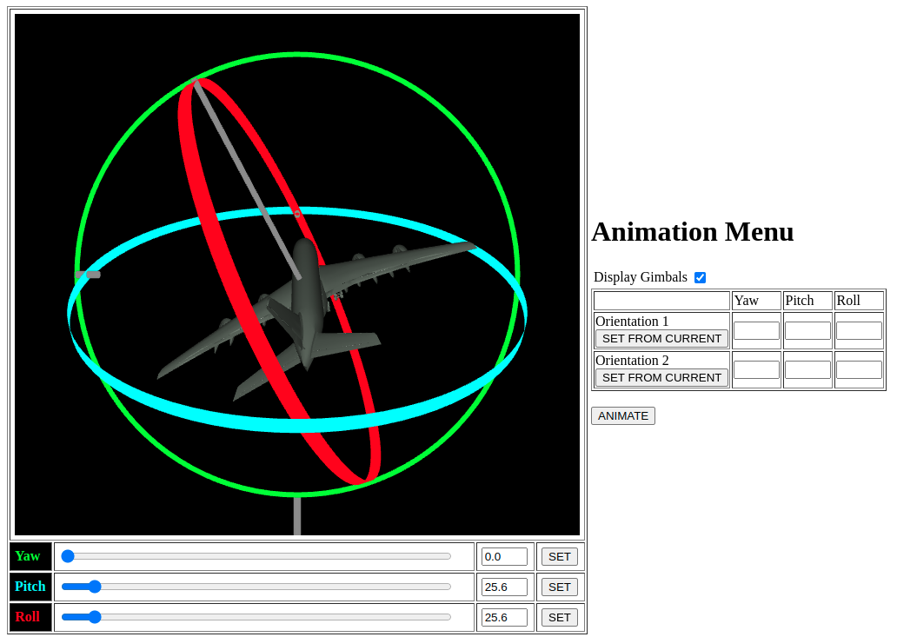897x637 pixels.
Task: Click the Roll column header in table
Action: [848, 301]
